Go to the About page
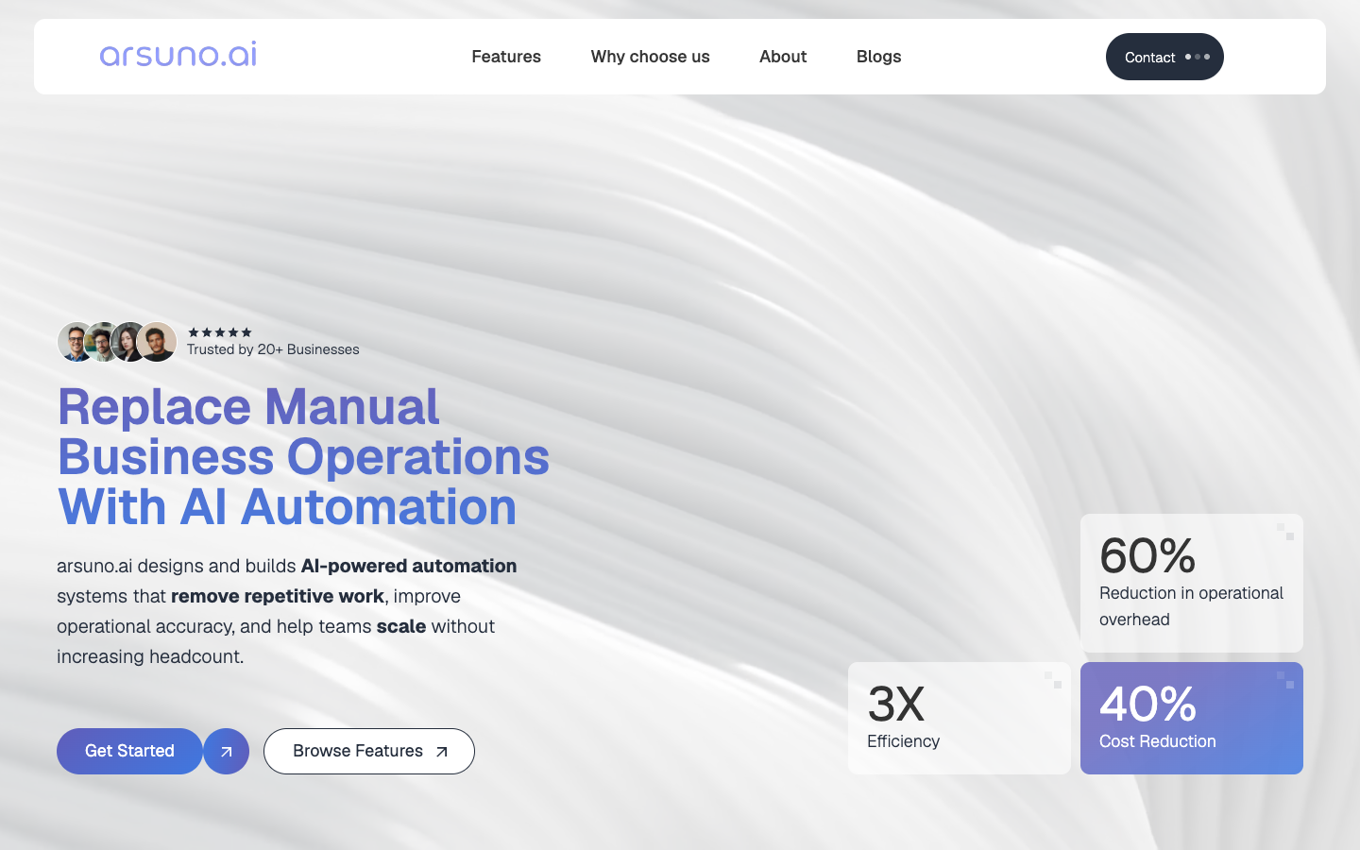This screenshot has height=850, width=1360. point(783,57)
